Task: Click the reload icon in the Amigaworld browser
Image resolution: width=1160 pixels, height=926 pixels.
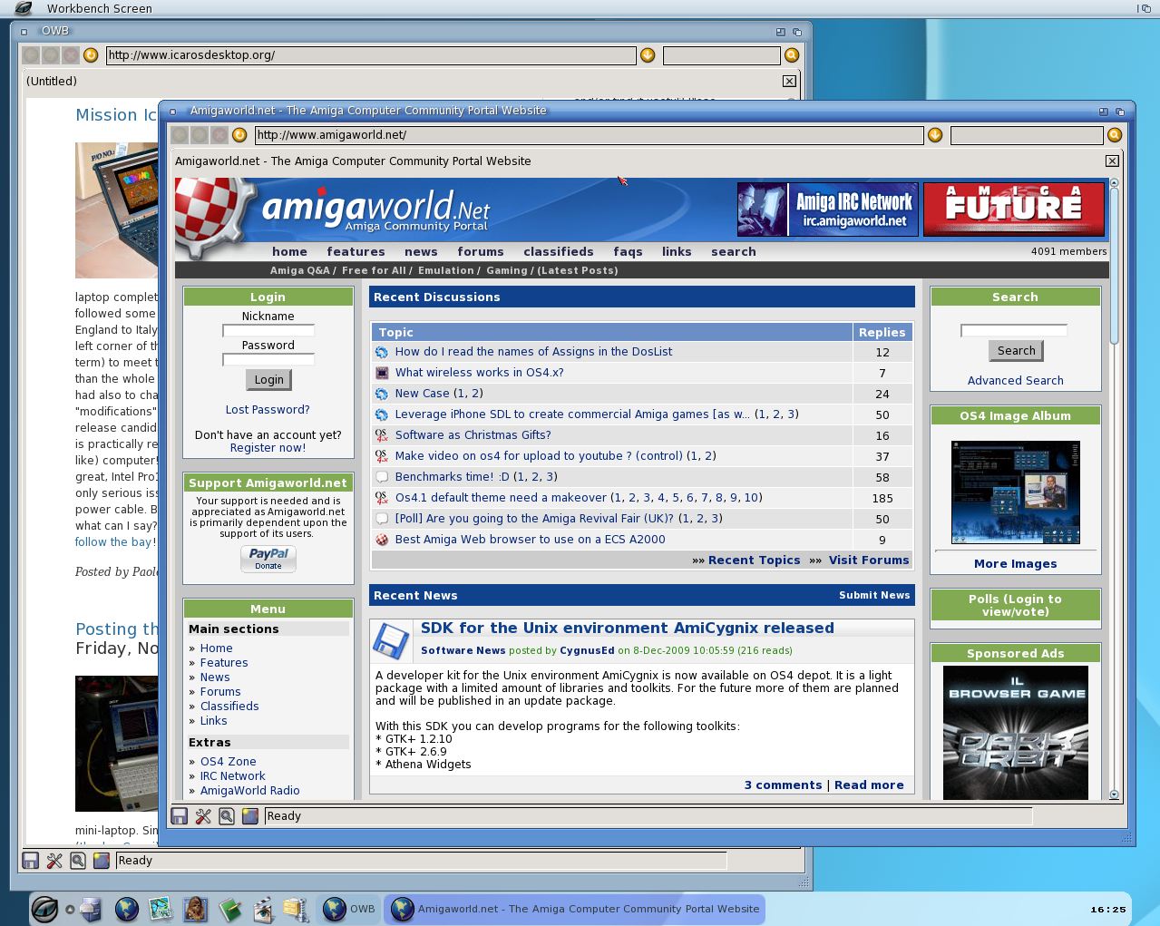Action: (x=239, y=135)
